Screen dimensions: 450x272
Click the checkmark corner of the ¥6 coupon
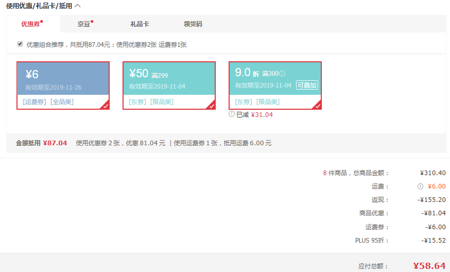[x=106, y=106]
